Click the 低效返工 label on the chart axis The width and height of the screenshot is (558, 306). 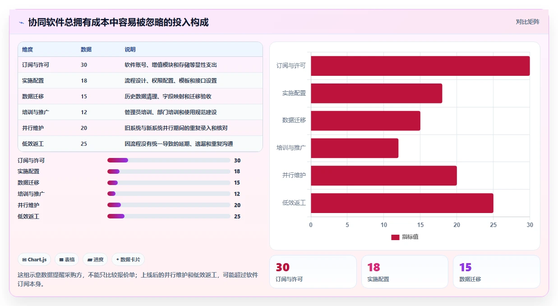pos(294,203)
